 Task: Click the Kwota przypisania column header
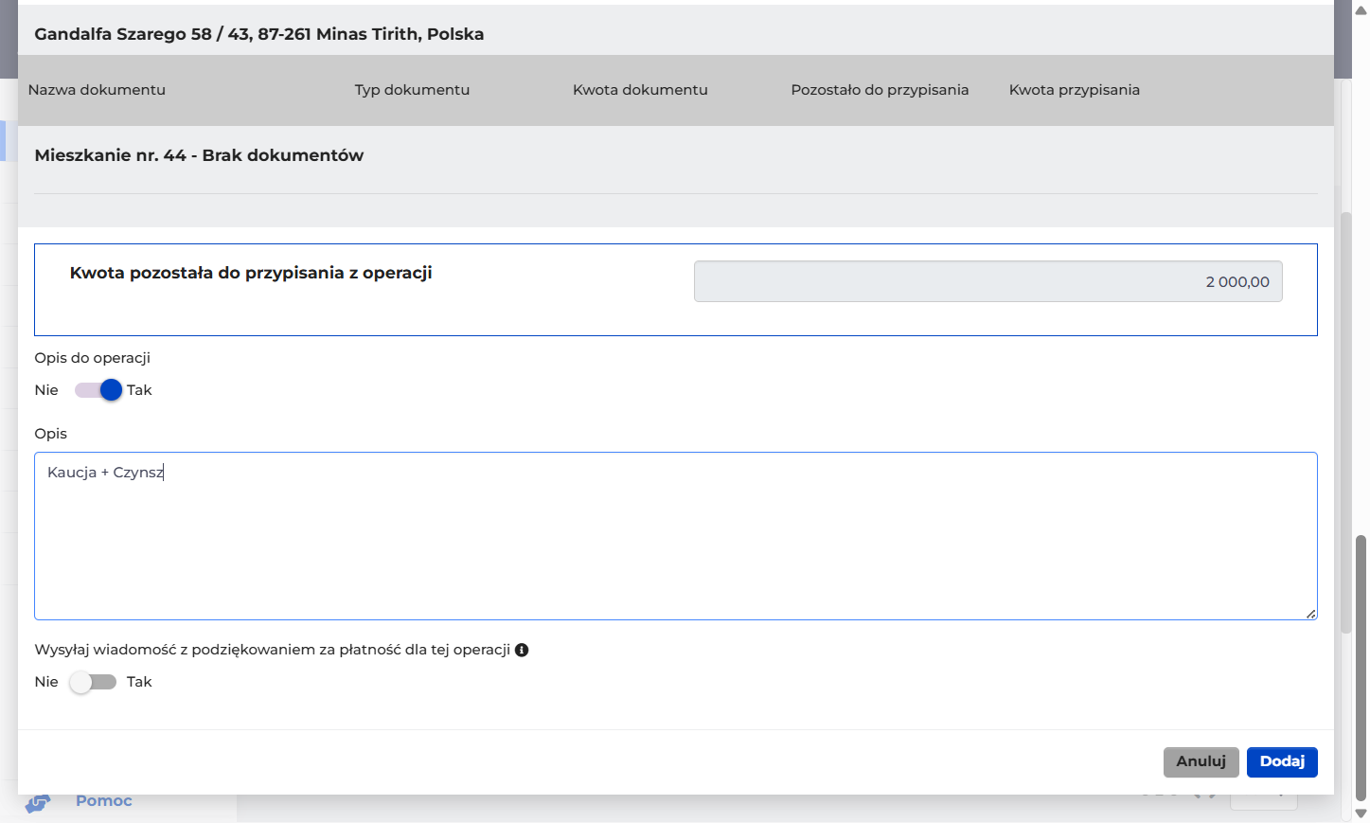[1074, 90]
